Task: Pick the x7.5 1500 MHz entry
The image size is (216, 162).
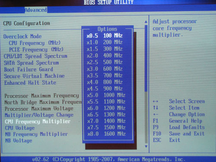Action: [106, 127]
